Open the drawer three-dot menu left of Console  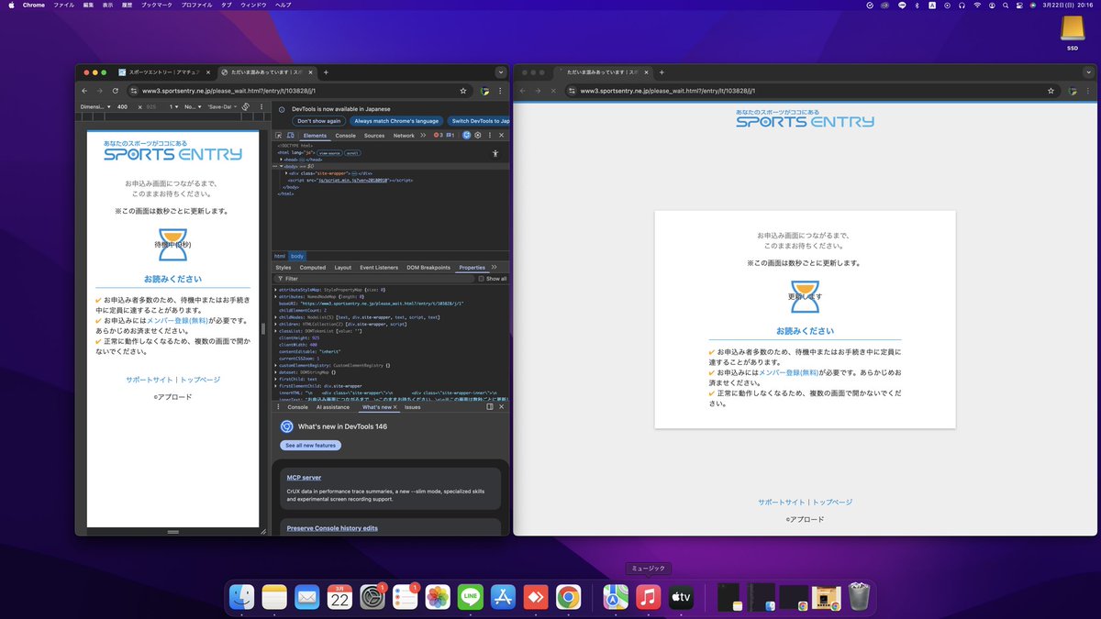pos(278,406)
